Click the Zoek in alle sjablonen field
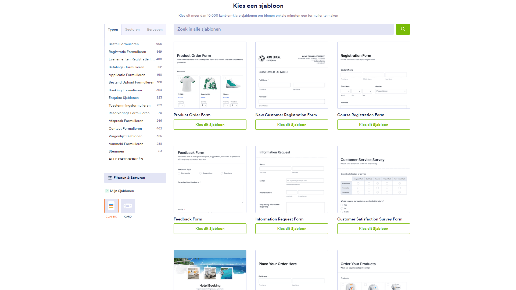 click(x=284, y=29)
